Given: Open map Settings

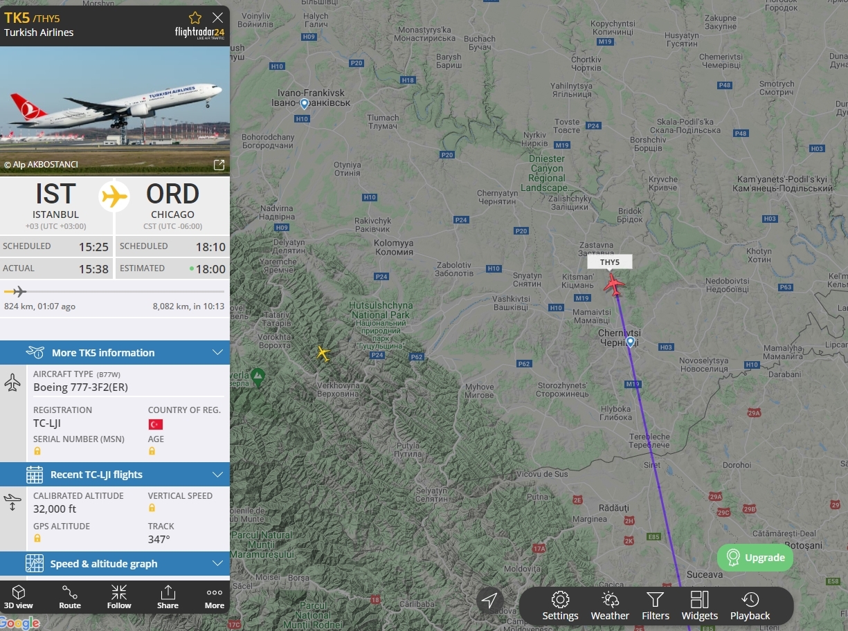Looking at the screenshot, I should pos(560,607).
